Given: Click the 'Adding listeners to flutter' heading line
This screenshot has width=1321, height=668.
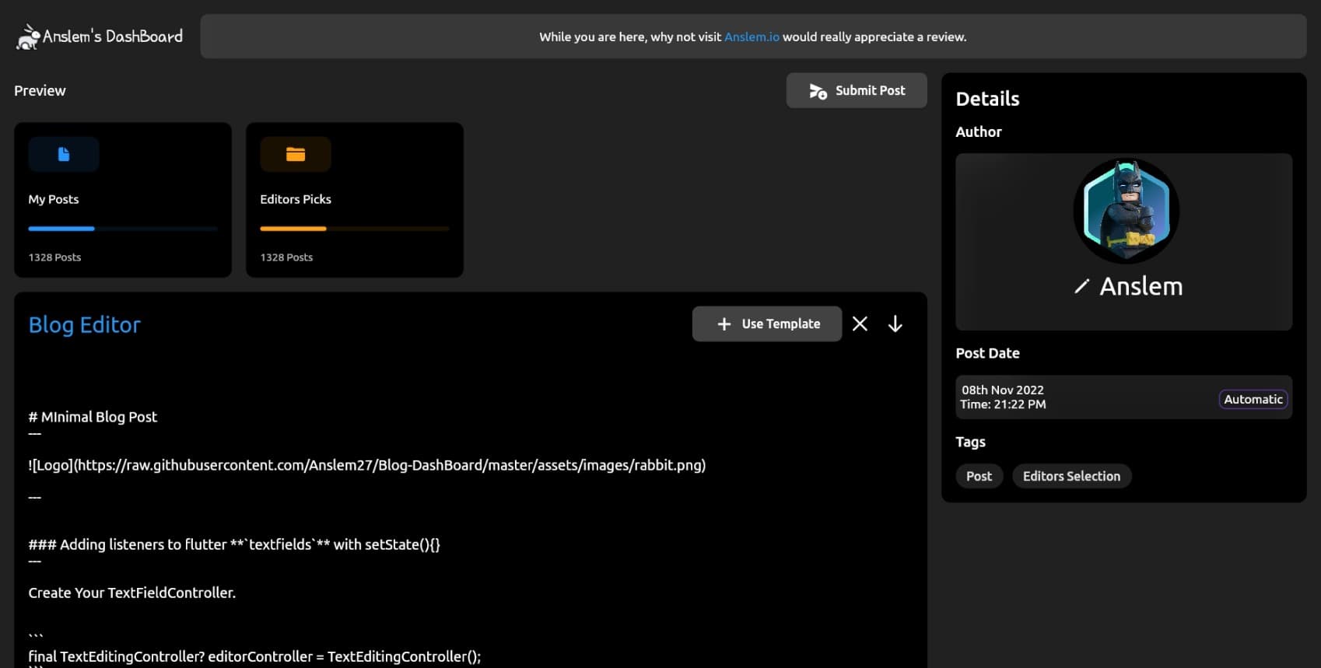Looking at the screenshot, I should [234, 544].
